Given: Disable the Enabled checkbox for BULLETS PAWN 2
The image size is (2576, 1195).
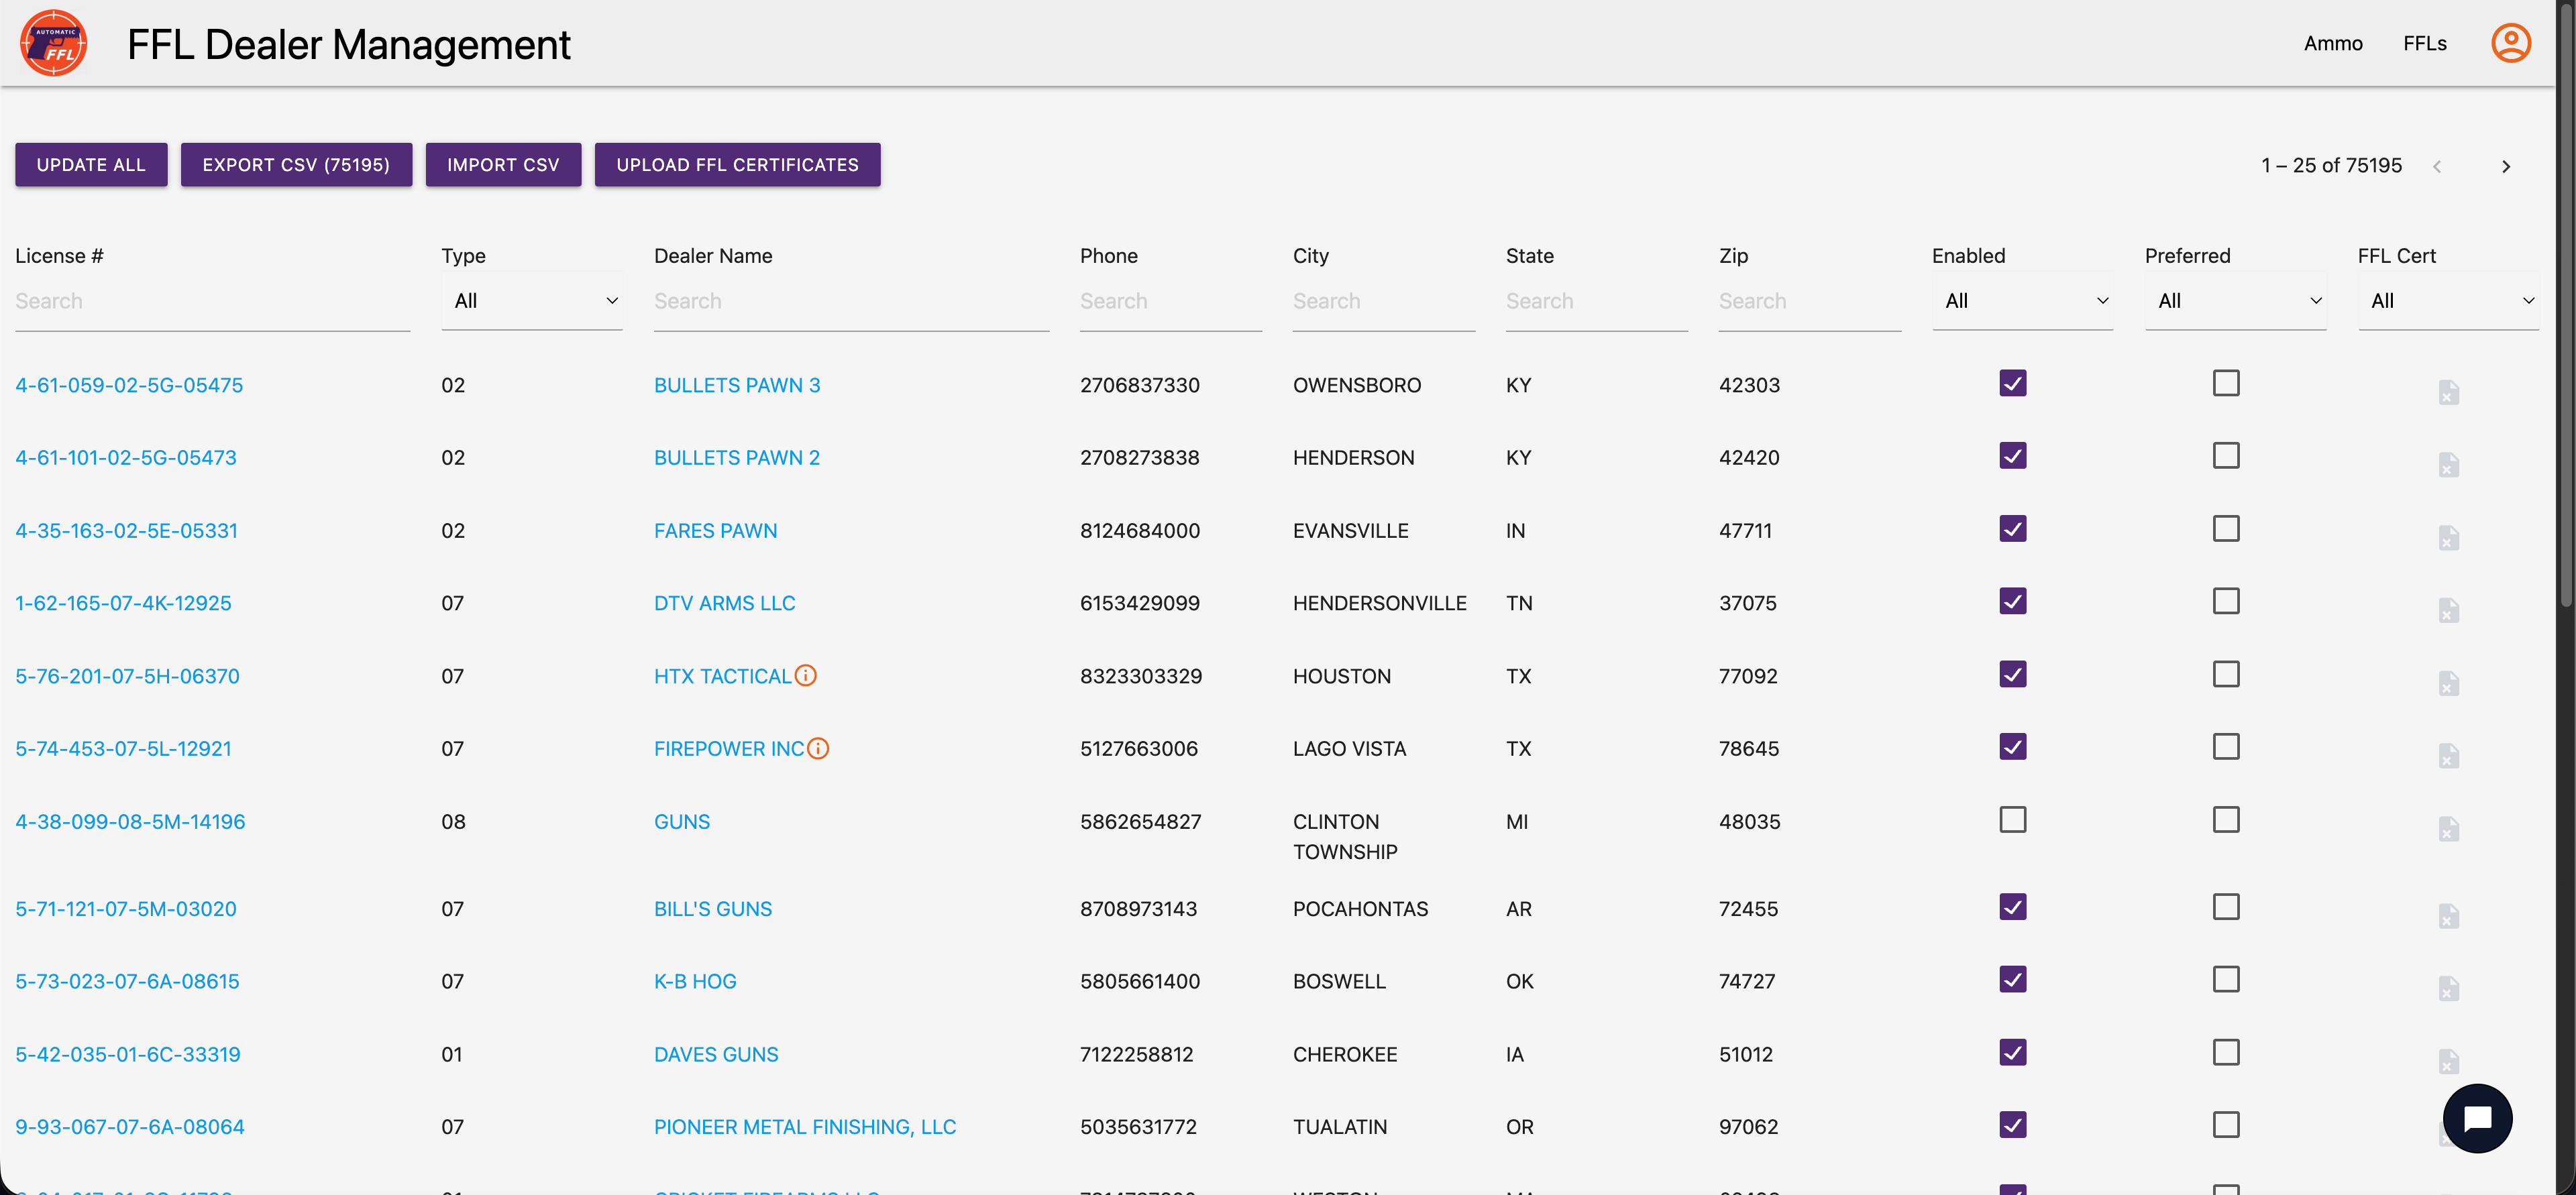Looking at the screenshot, I should pyautogui.click(x=2012, y=456).
